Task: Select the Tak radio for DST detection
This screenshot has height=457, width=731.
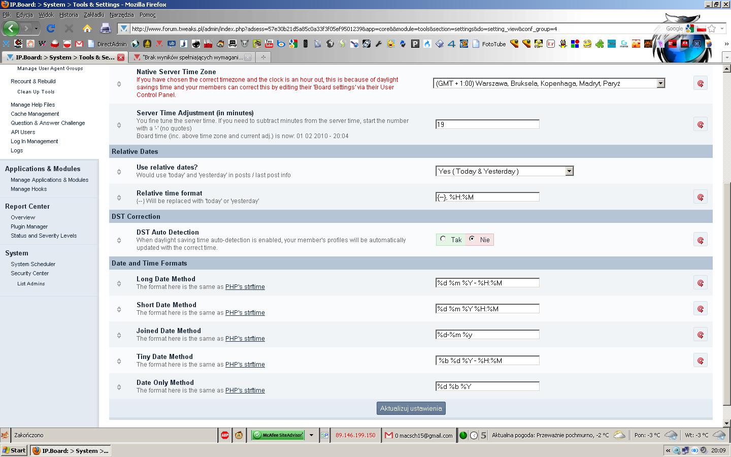Action: tap(443, 239)
